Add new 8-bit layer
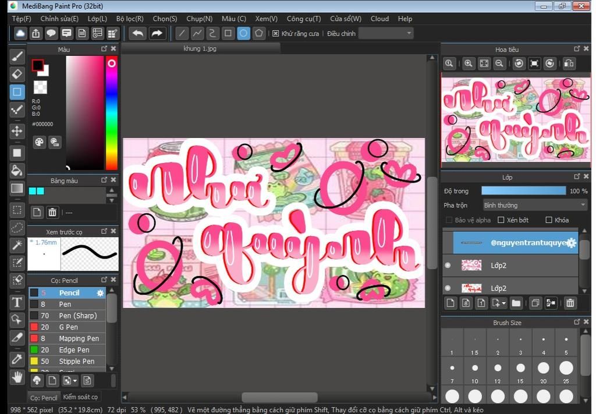This screenshot has width=596, height=414. [466, 303]
